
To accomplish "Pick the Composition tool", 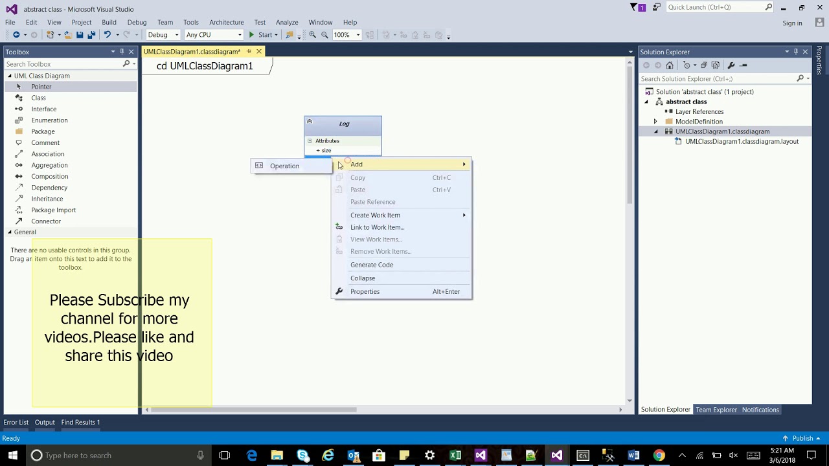I will point(49,176).
